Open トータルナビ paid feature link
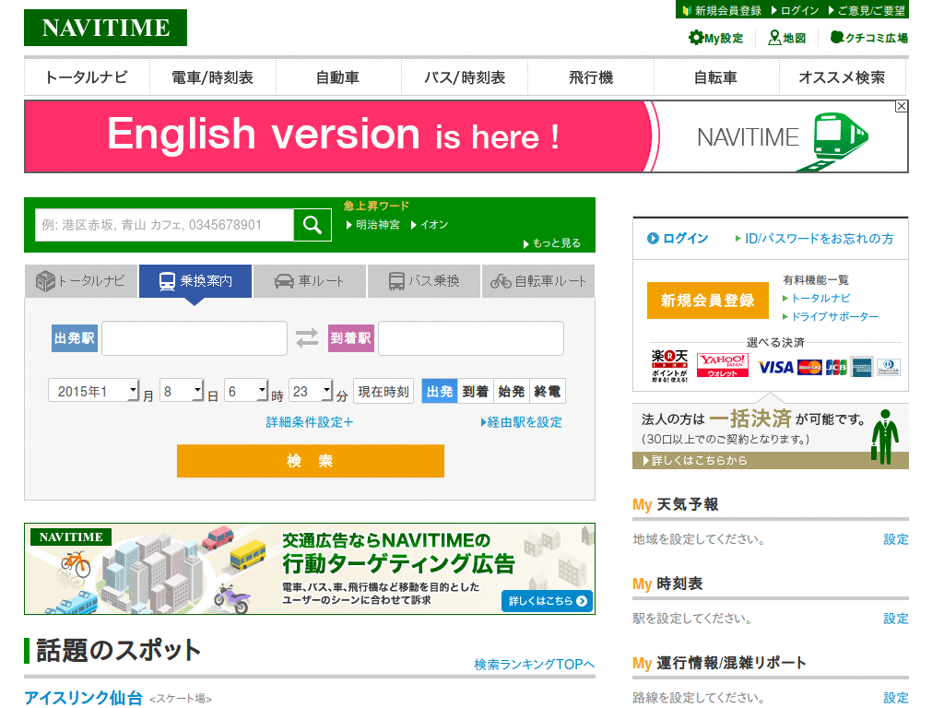The height and width of the screenshot is (708, 944). coord(817,298)
